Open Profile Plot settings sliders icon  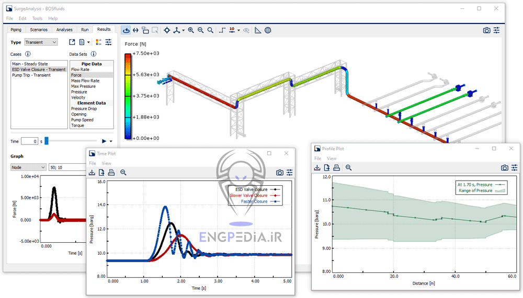coord(515,168)
